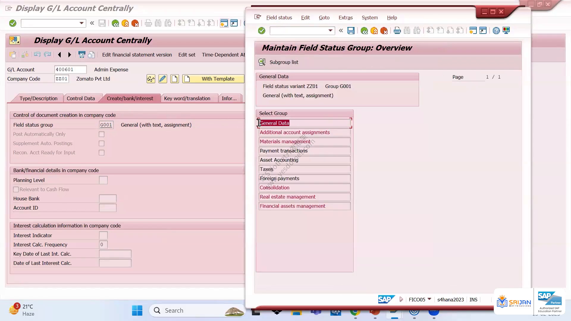This screenshot has width=571, height=321.
Task: Toggle Recon. Acct Ready for Input checkbox
Action: [102, 153]
